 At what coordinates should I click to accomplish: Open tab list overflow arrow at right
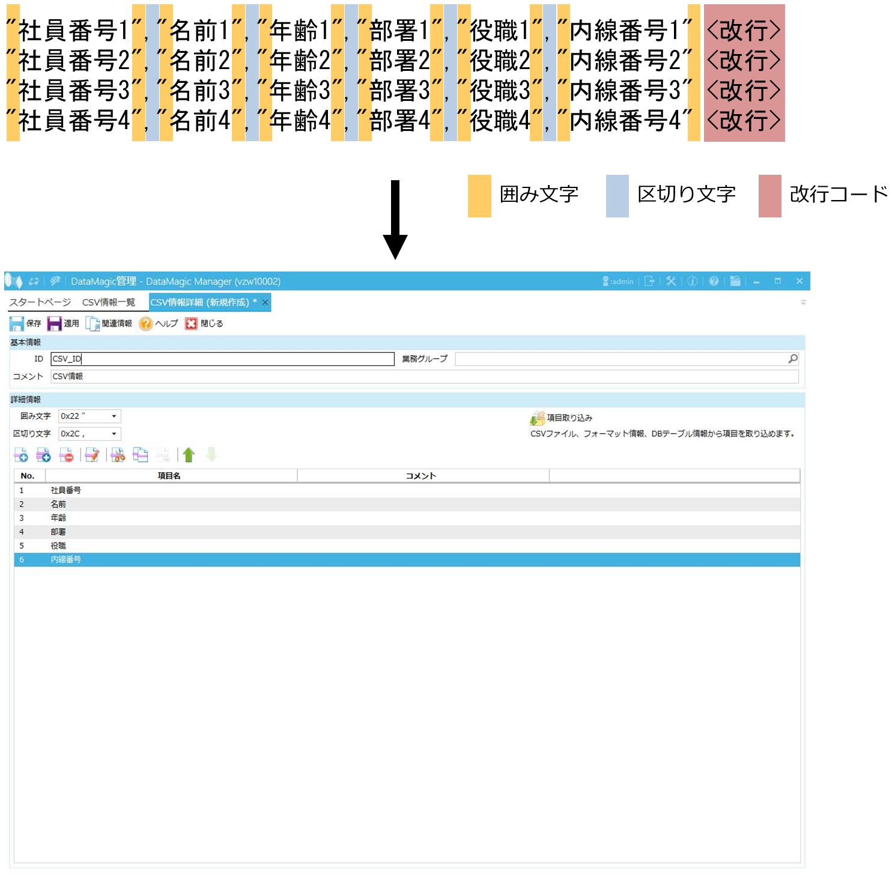tap(803, 303)
